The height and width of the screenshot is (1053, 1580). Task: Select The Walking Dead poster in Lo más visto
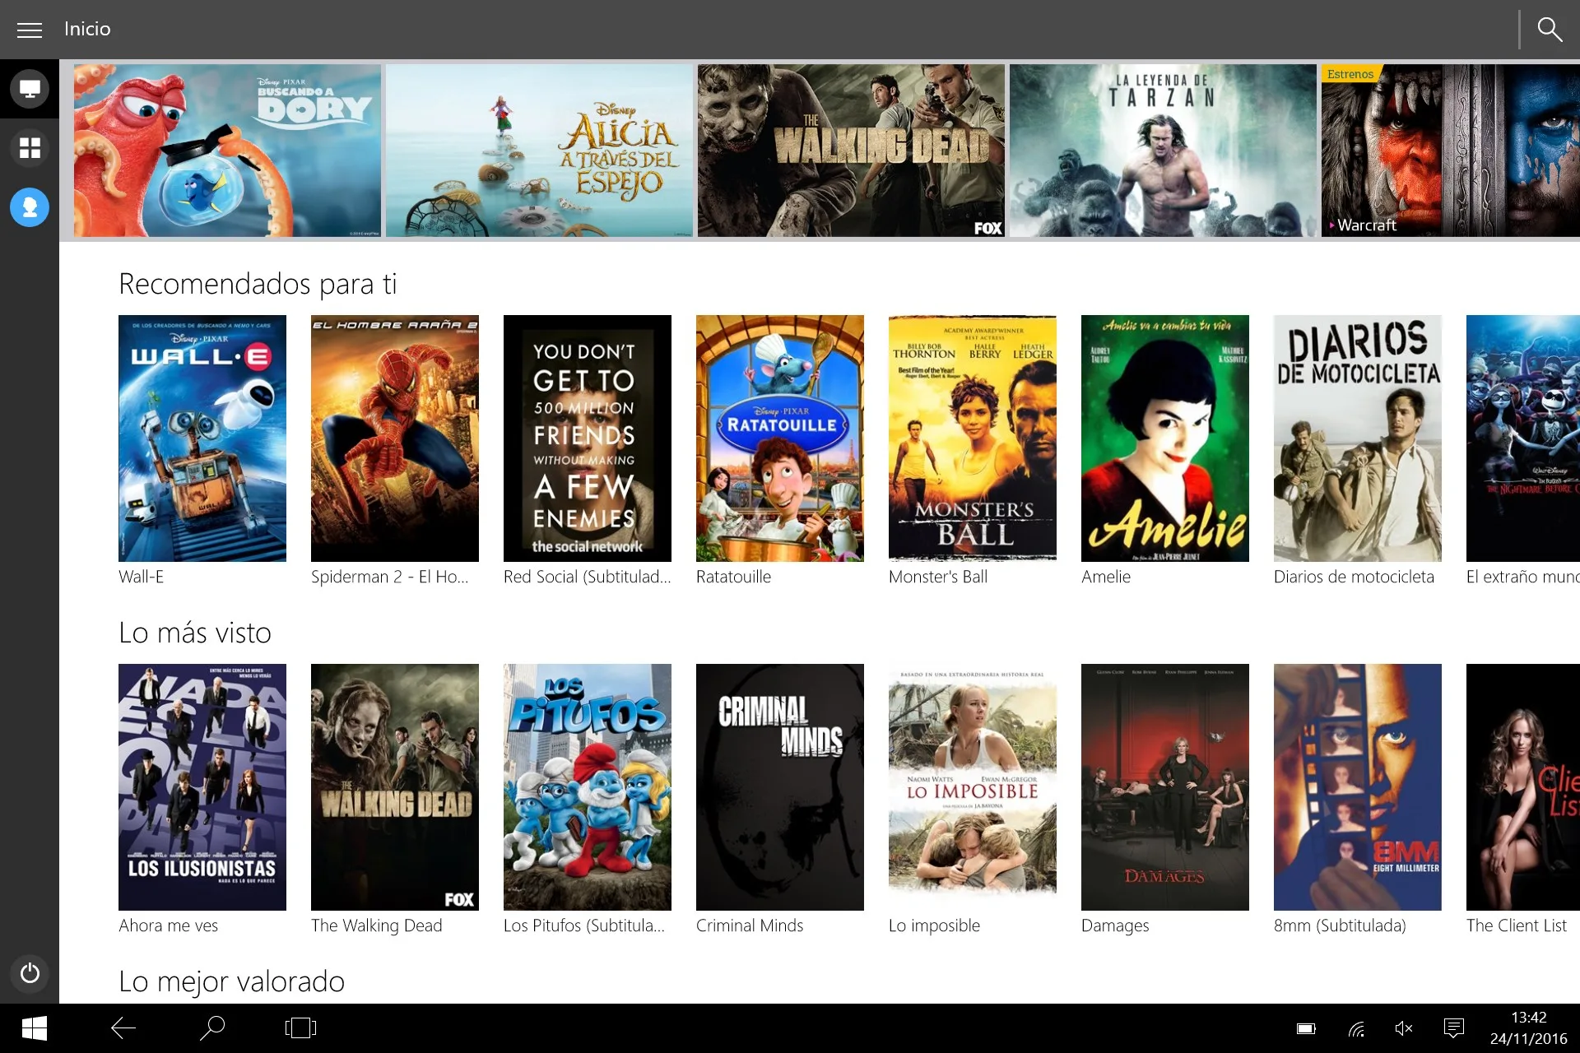395,787
